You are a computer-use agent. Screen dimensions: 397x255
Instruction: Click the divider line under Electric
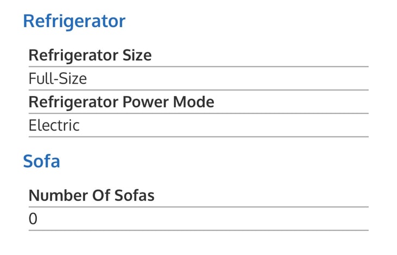point(199,136)
